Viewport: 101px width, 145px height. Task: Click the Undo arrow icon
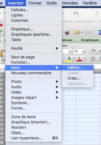[77, 32]
